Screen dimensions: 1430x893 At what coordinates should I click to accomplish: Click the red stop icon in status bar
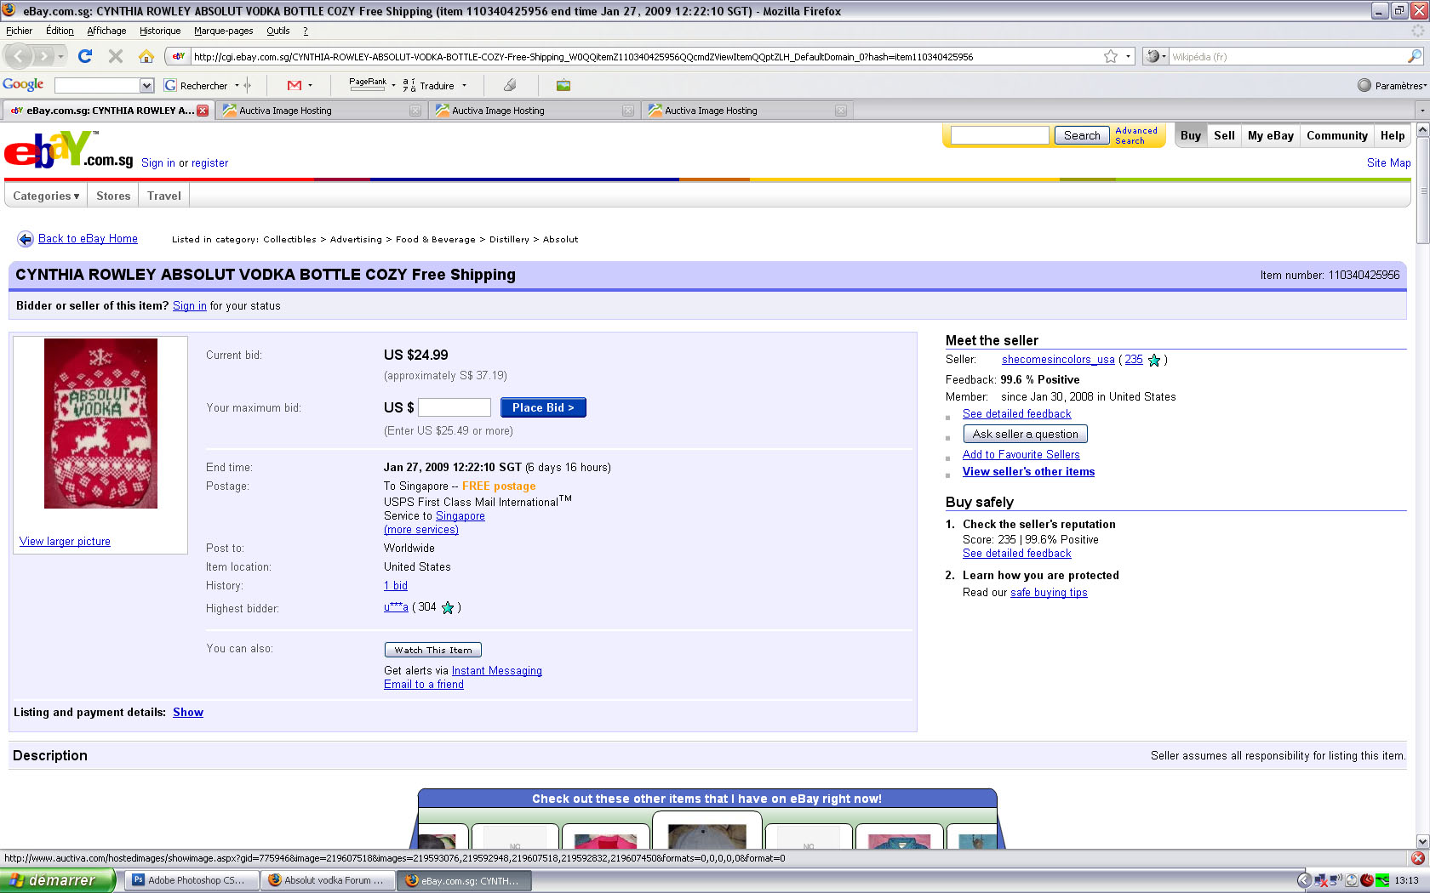[1418, 858]
